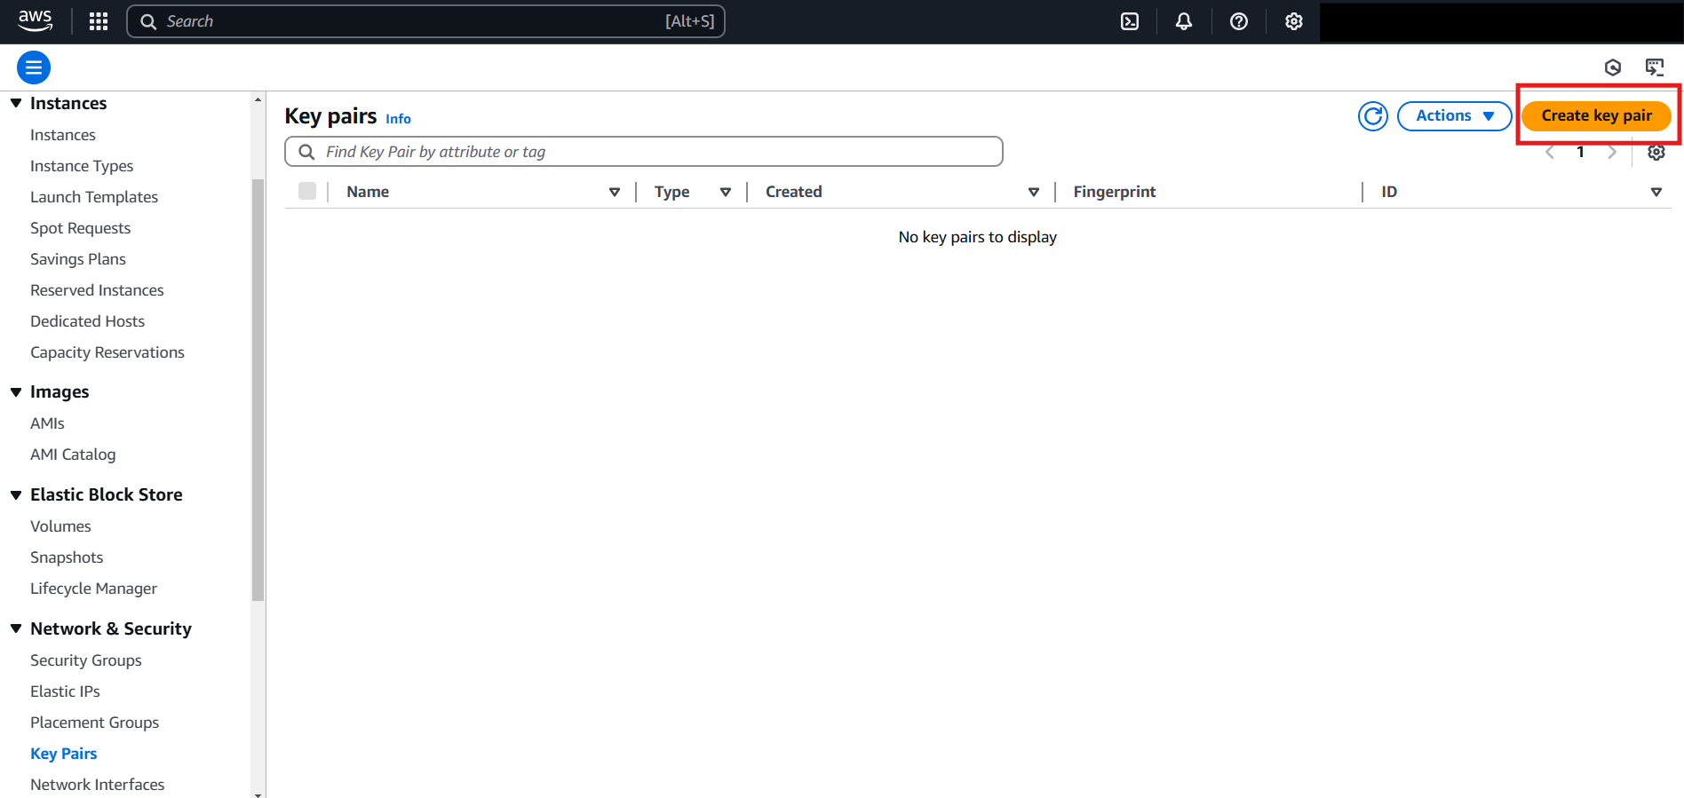1684x798 pixels.
Task: Click page number 1 in pagination
Action: [1581, 152]
